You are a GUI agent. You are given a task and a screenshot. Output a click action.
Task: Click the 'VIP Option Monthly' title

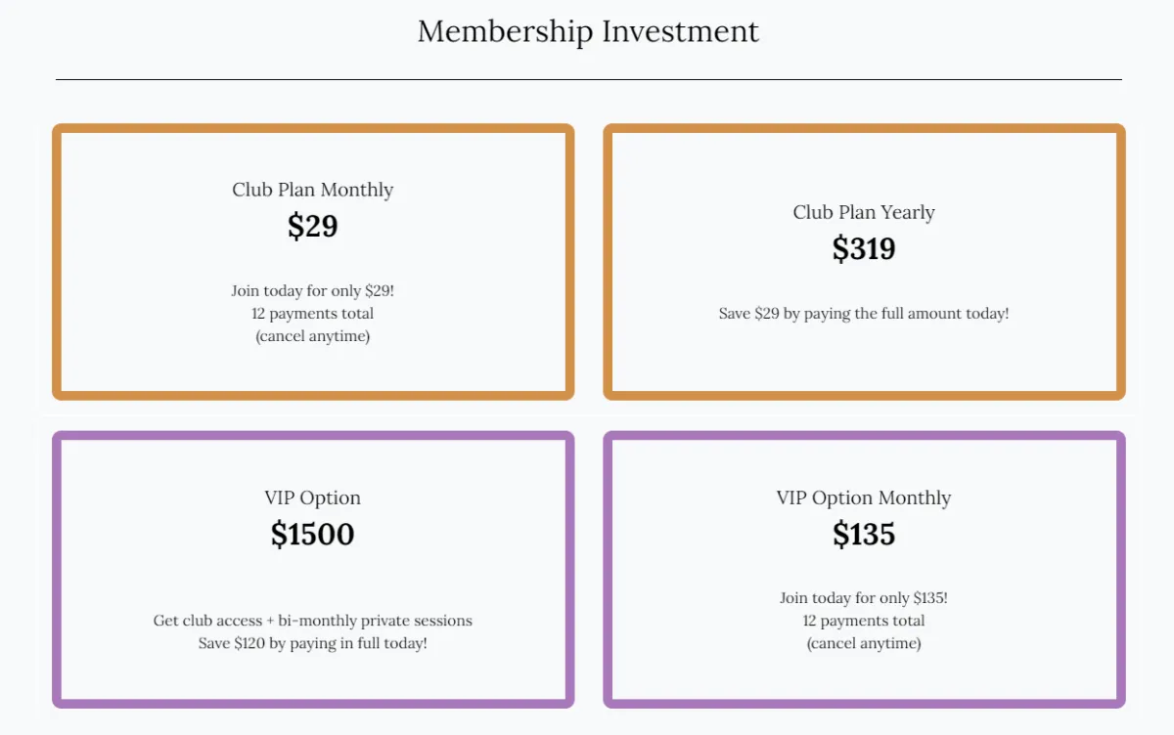(864, 497)
